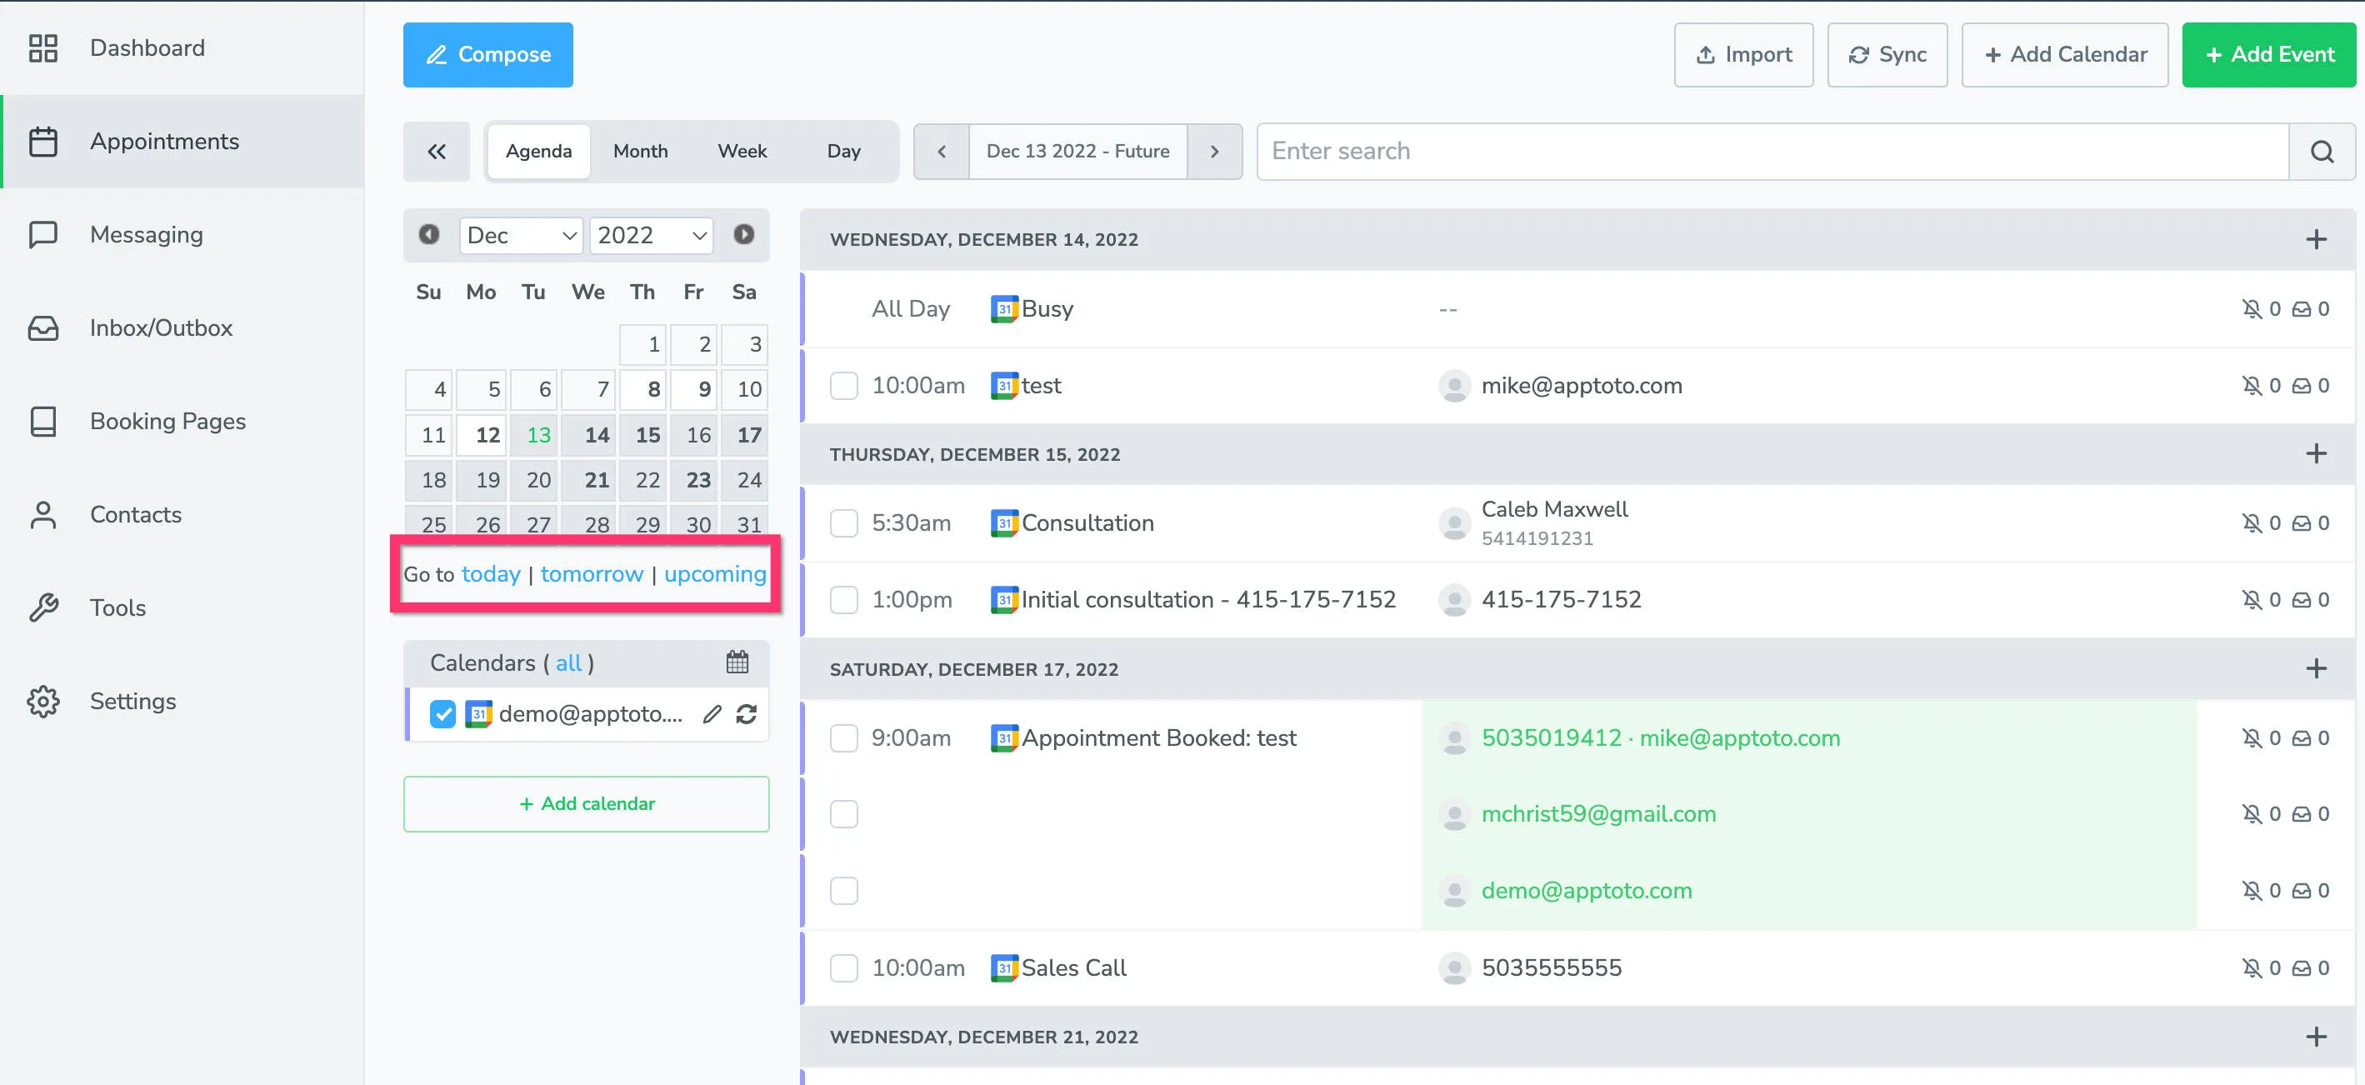Open the 2022 year dropdown
The height and width of the screenshot is (1085, 2365).
pos(651,235)
